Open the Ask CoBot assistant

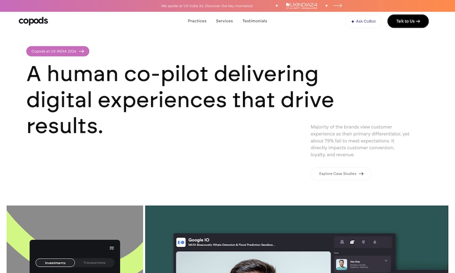point(363,21)
